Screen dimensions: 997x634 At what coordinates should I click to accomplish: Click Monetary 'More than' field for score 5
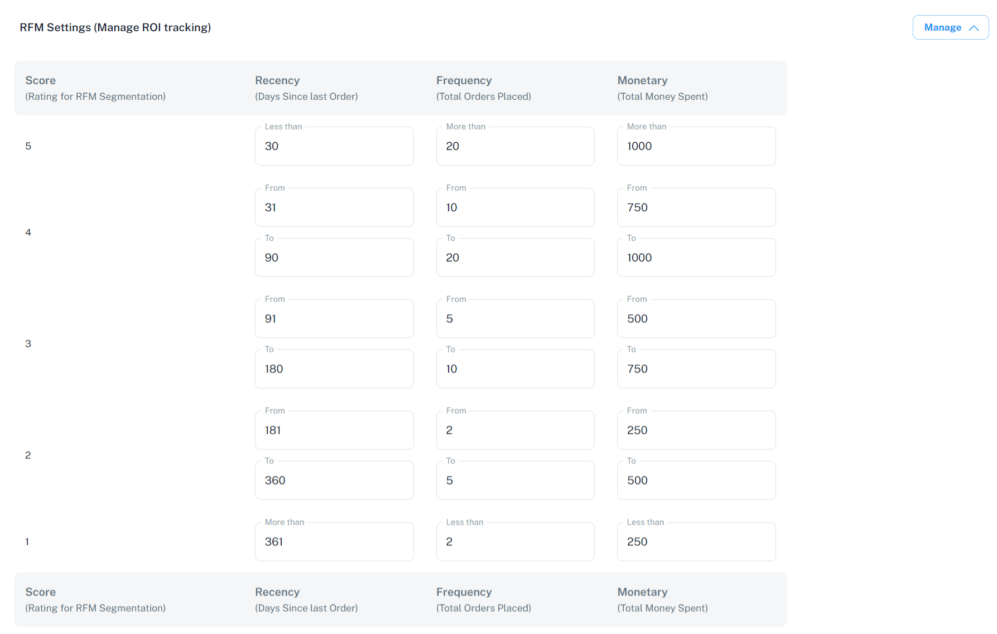click(x=696, y=146)
